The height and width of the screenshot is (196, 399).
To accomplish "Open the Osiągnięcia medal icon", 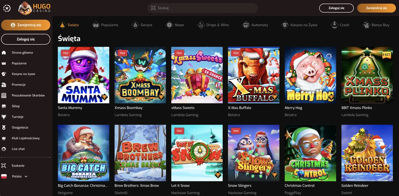I will coord(4,127).
